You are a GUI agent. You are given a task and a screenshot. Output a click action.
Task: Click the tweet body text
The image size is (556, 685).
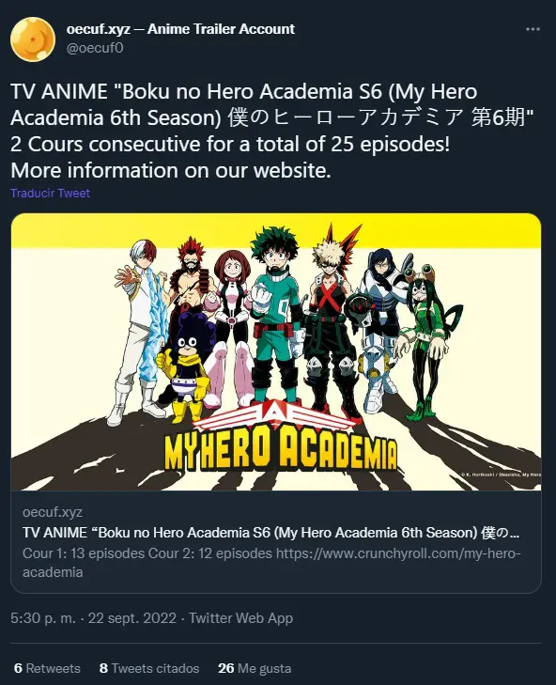point(272,131)
